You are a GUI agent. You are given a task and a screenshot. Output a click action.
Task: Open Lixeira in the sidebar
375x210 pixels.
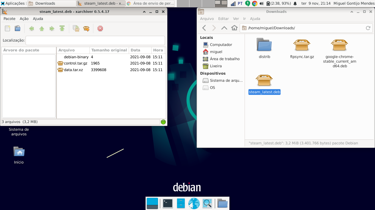point(221,66)
